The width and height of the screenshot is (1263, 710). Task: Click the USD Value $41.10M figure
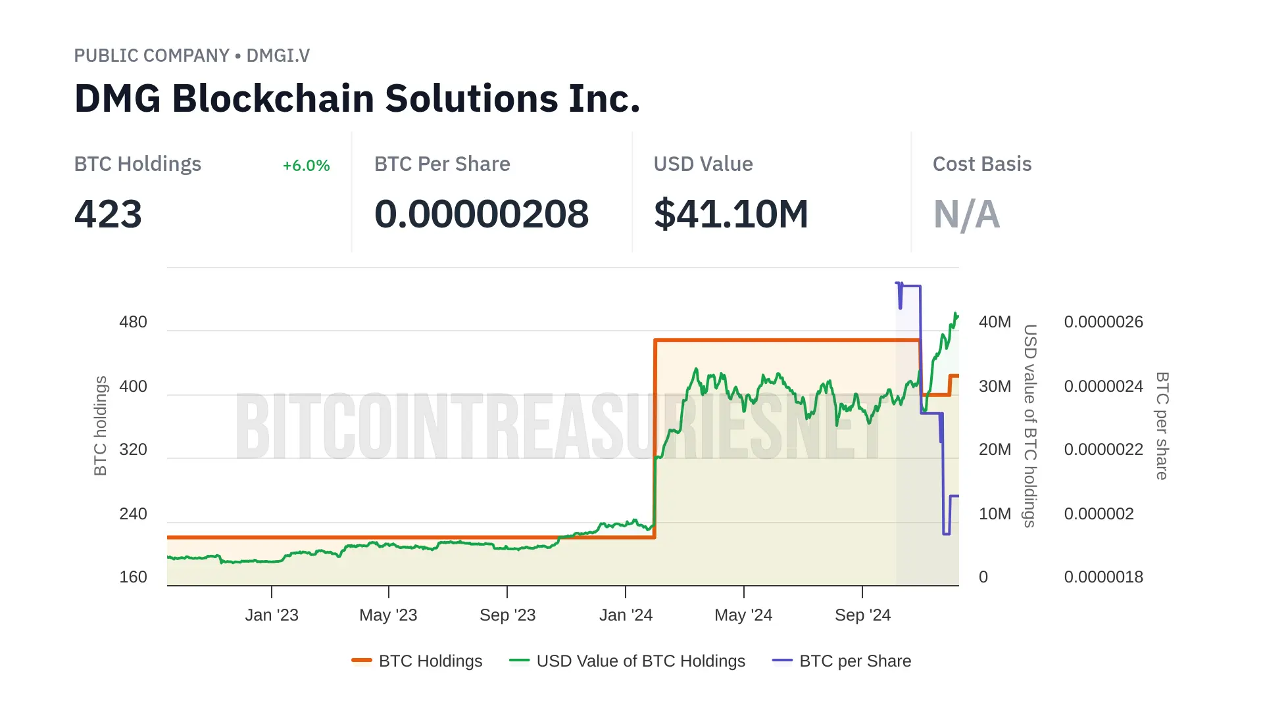tap(731, 214)
